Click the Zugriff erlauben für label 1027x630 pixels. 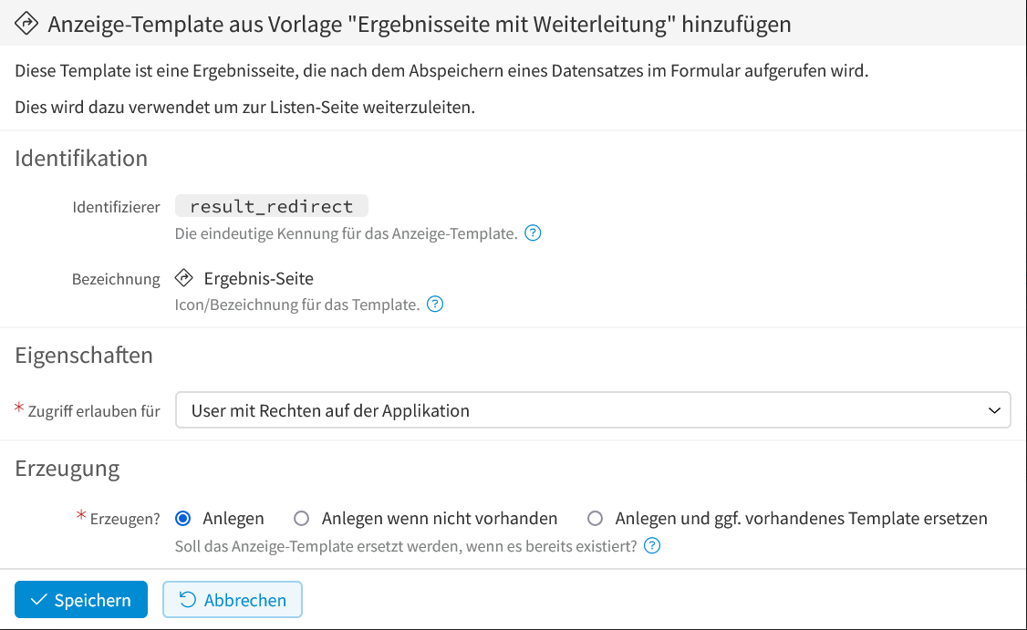(x=94, y=411)
